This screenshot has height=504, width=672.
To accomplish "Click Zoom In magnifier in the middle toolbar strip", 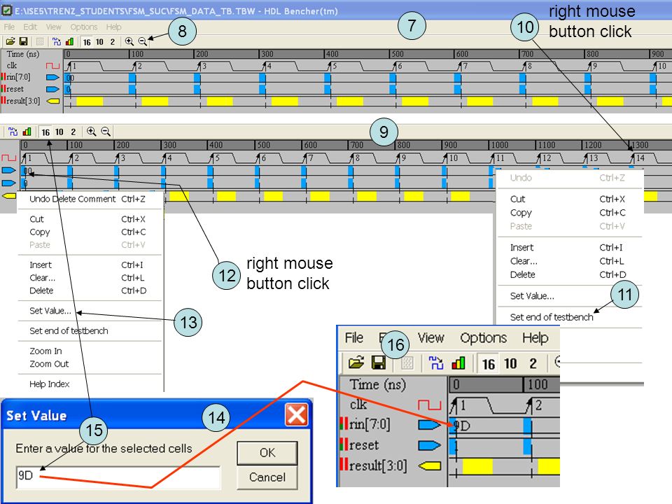I will [91, 132].
